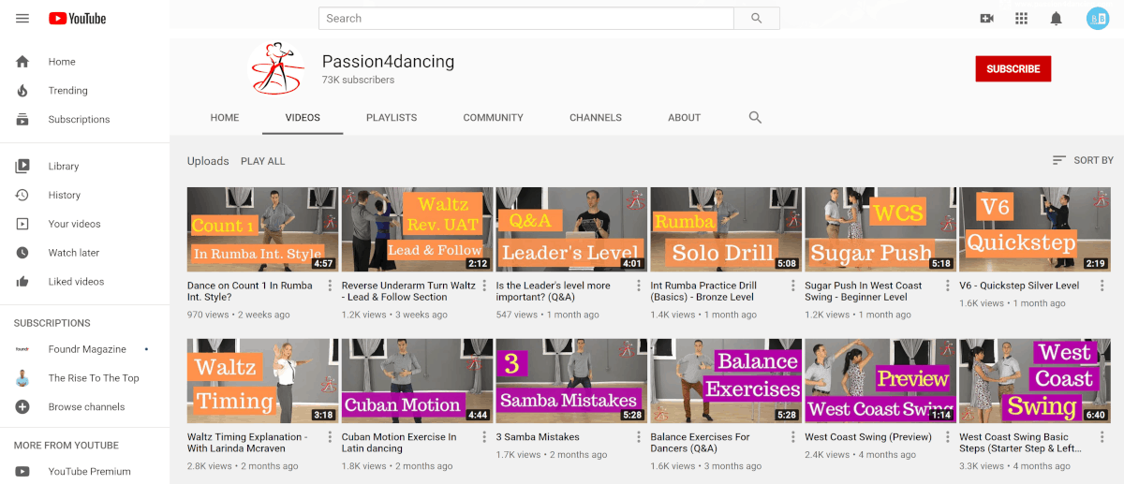
Task: Open options for Sugar Push video
Action: (948, 286)
